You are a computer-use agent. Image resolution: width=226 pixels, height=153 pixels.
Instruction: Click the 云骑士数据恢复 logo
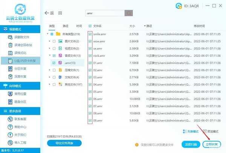(x=20, y=13)
